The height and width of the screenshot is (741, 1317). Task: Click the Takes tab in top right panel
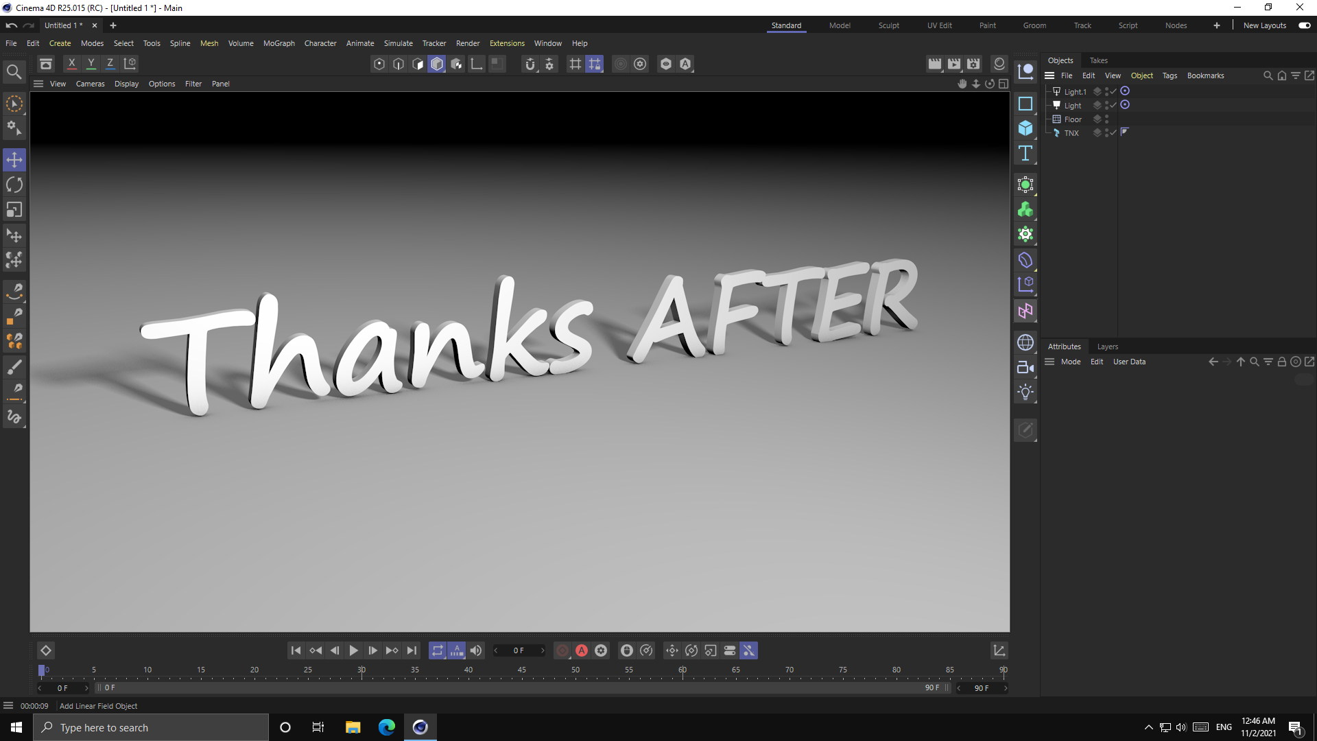(x=1097, y=60)
